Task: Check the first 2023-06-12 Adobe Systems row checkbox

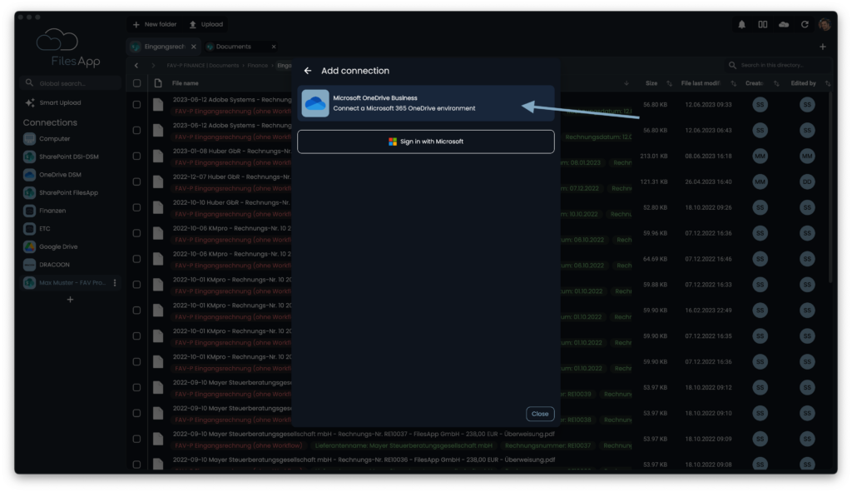Action: coord(137,104)
